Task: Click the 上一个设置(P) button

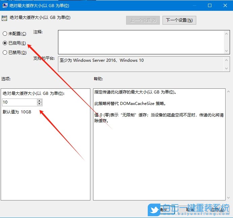Action: 143,20
